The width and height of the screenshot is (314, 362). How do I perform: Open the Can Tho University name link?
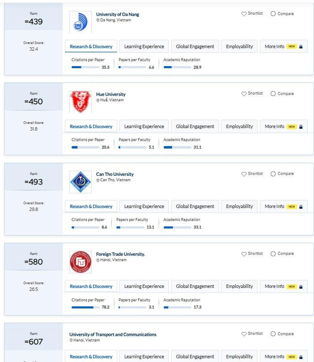[x=115, y=174]
